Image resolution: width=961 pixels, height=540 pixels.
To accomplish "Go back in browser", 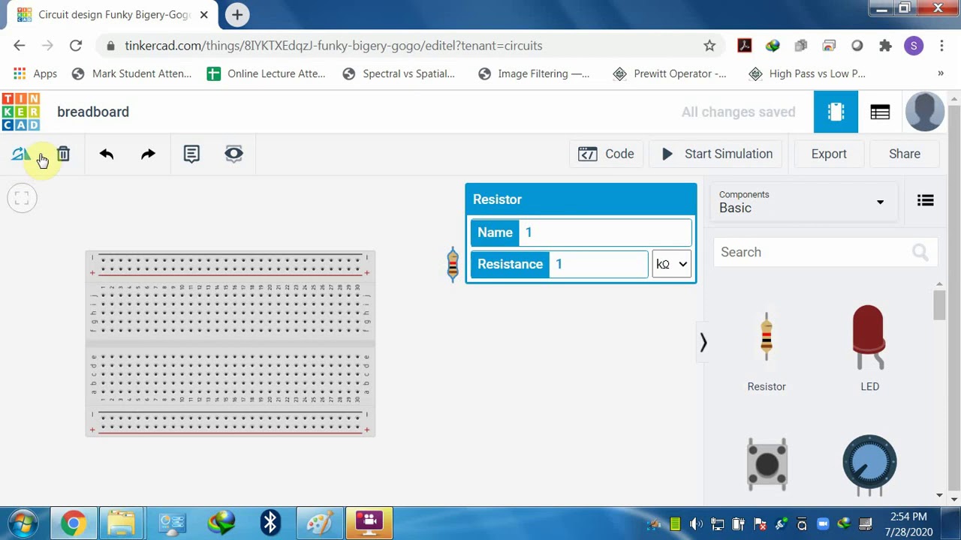I will [20, 46].
